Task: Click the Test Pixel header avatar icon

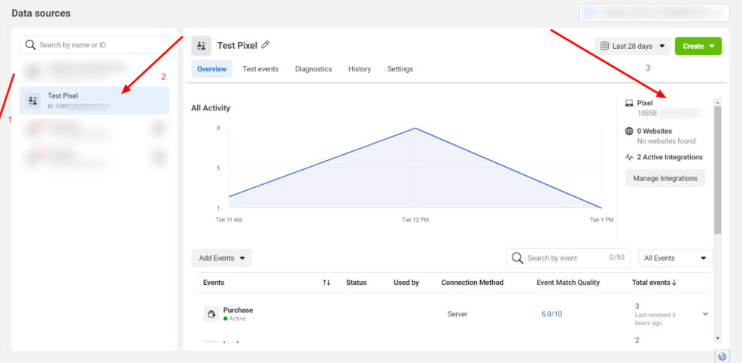Action: pos(201,46)
